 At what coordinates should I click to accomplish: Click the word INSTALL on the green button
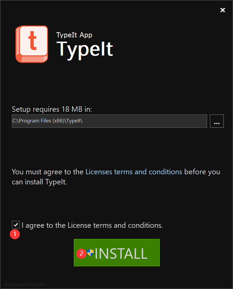point(121,254)
